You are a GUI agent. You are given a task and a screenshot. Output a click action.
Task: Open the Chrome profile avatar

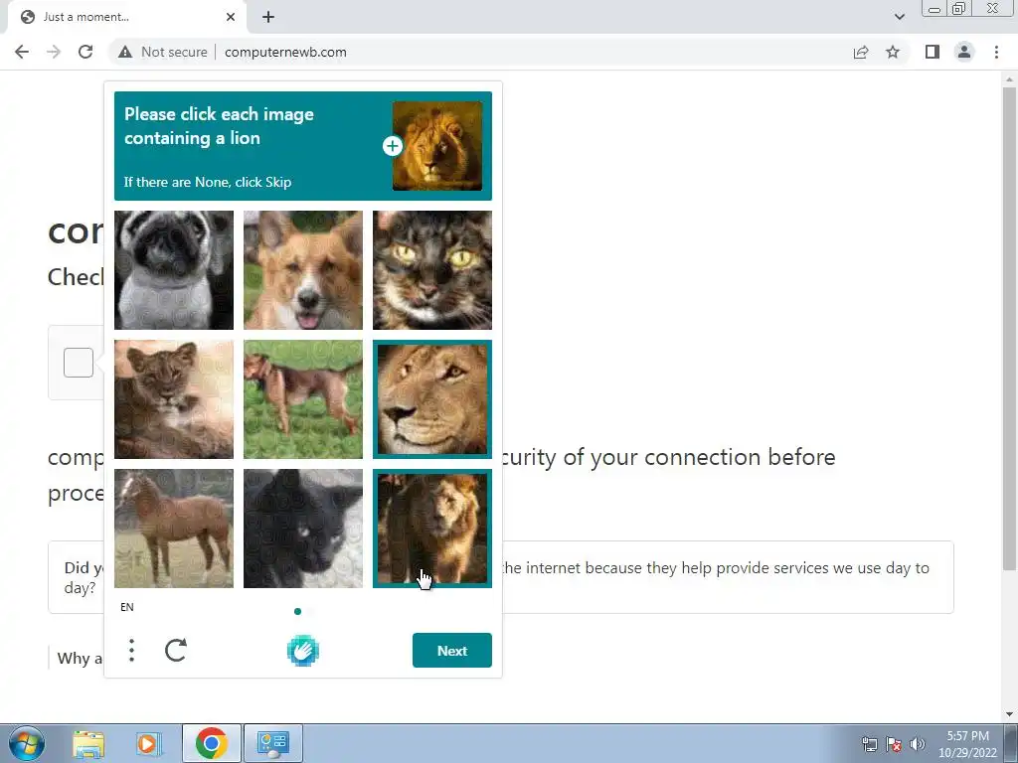(x=964, y=52)
